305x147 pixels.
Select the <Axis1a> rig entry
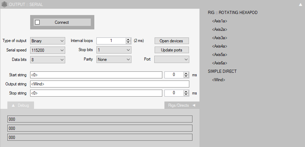[219, 21]
